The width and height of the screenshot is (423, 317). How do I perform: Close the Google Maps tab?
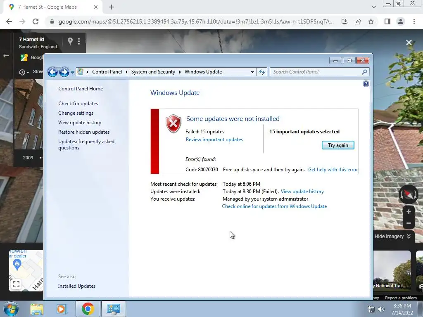(x=96, y=7)
